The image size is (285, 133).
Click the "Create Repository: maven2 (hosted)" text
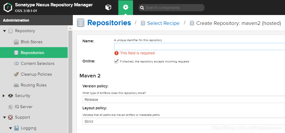click(239, 23)
